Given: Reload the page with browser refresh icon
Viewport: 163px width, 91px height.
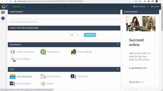Looking at the screenshot, I should [10, 1].
